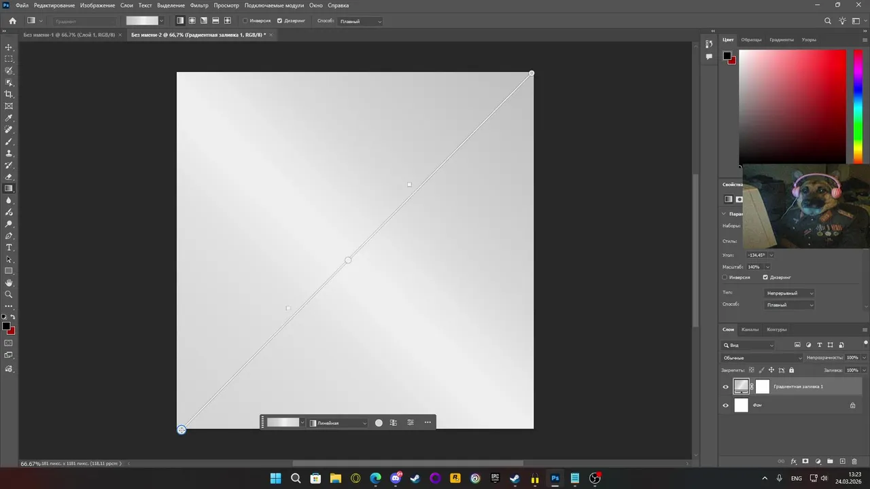Open Линейная dropdown in floating bar
This screenshot has height=489, width=870.
coord(338,422)
